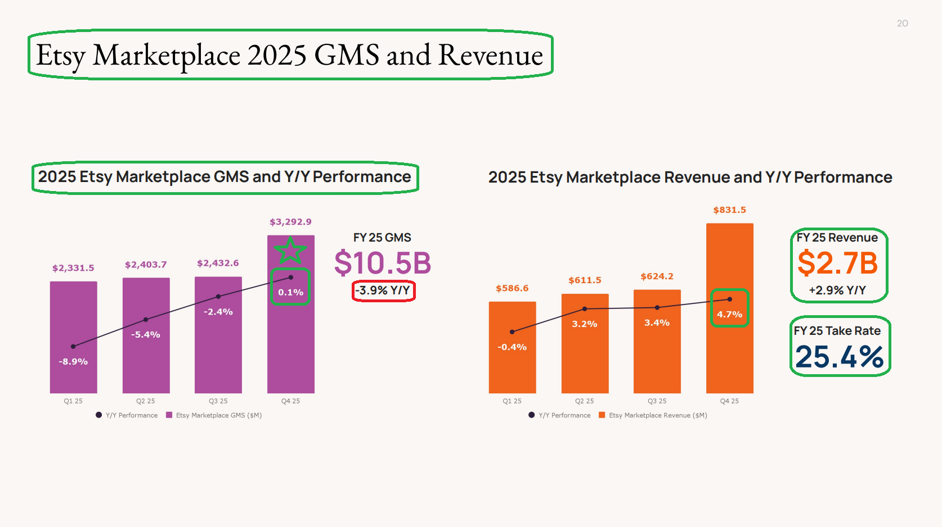Click the Q1 25 revenue line point at -0.4%
The height and width of the screenshot is (527, 942).
[x=512, y=332]
